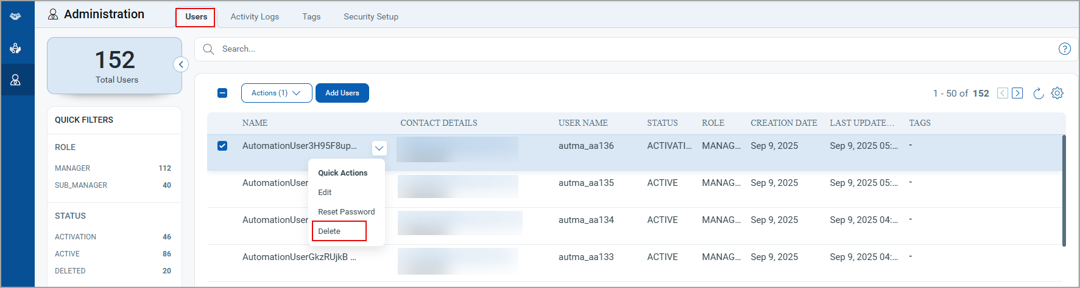Toggle quick actions chevron for AutomationUser3H95F8up

(x=379, y=148)
